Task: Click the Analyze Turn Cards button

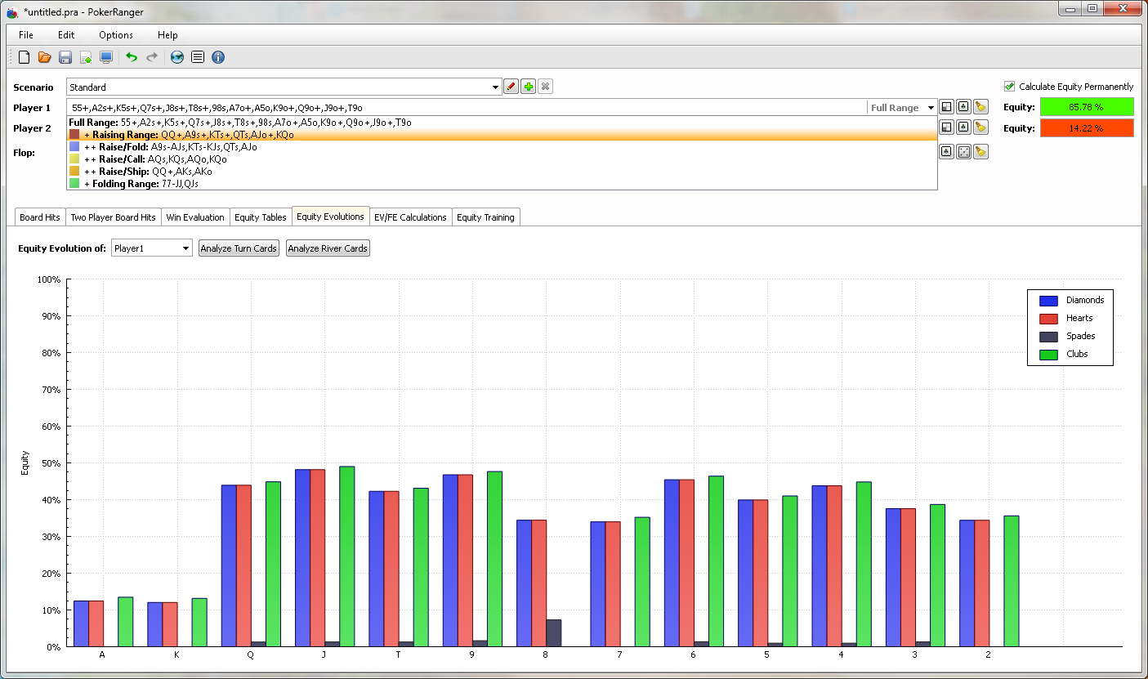Action: point(239,248)
